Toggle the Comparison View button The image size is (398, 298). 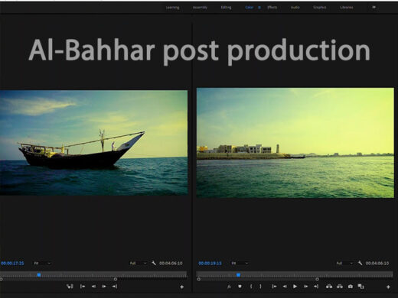(x=360, y=287)
